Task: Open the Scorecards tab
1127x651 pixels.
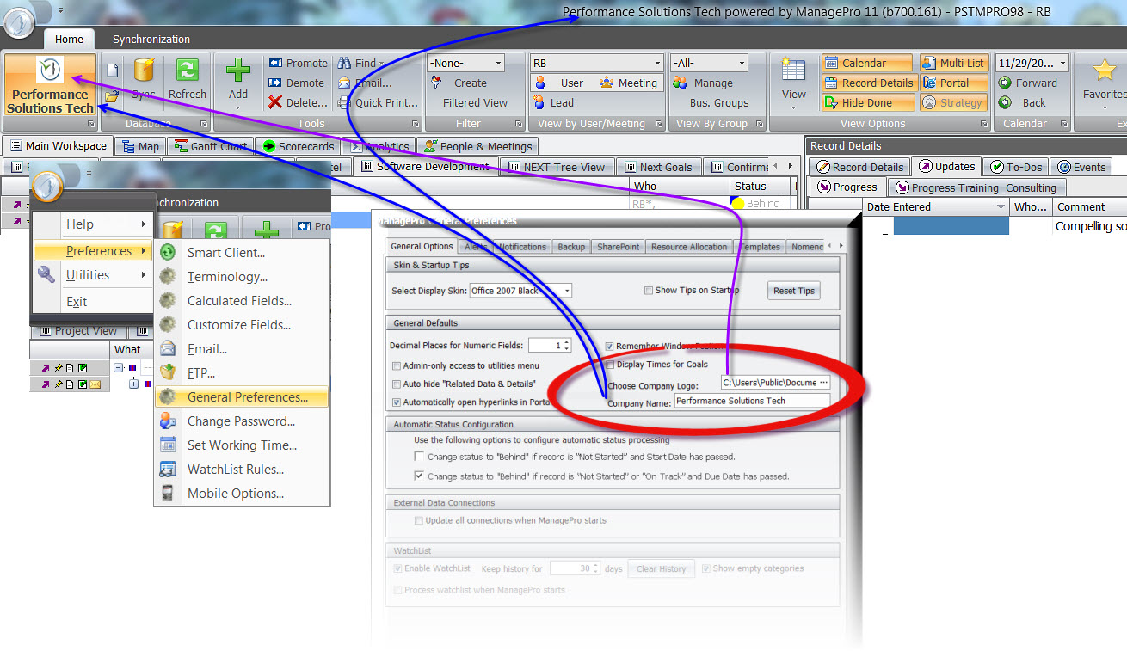Action: 296,146
